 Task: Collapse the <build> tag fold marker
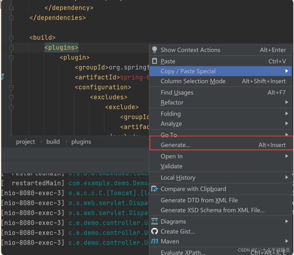[11, 38]
